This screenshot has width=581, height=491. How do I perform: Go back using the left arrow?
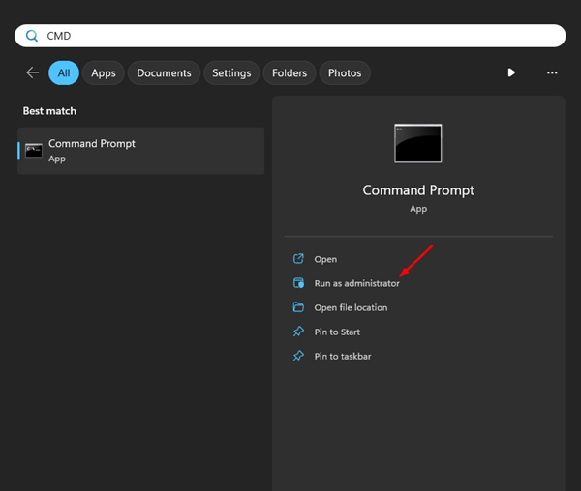point(33,72)
